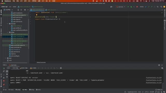Click the undo rollback arrow in toolbar
166x93 pixels.
coord(157,7)
